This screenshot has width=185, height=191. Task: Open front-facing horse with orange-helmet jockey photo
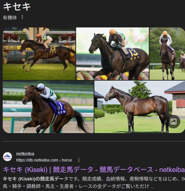167,54
